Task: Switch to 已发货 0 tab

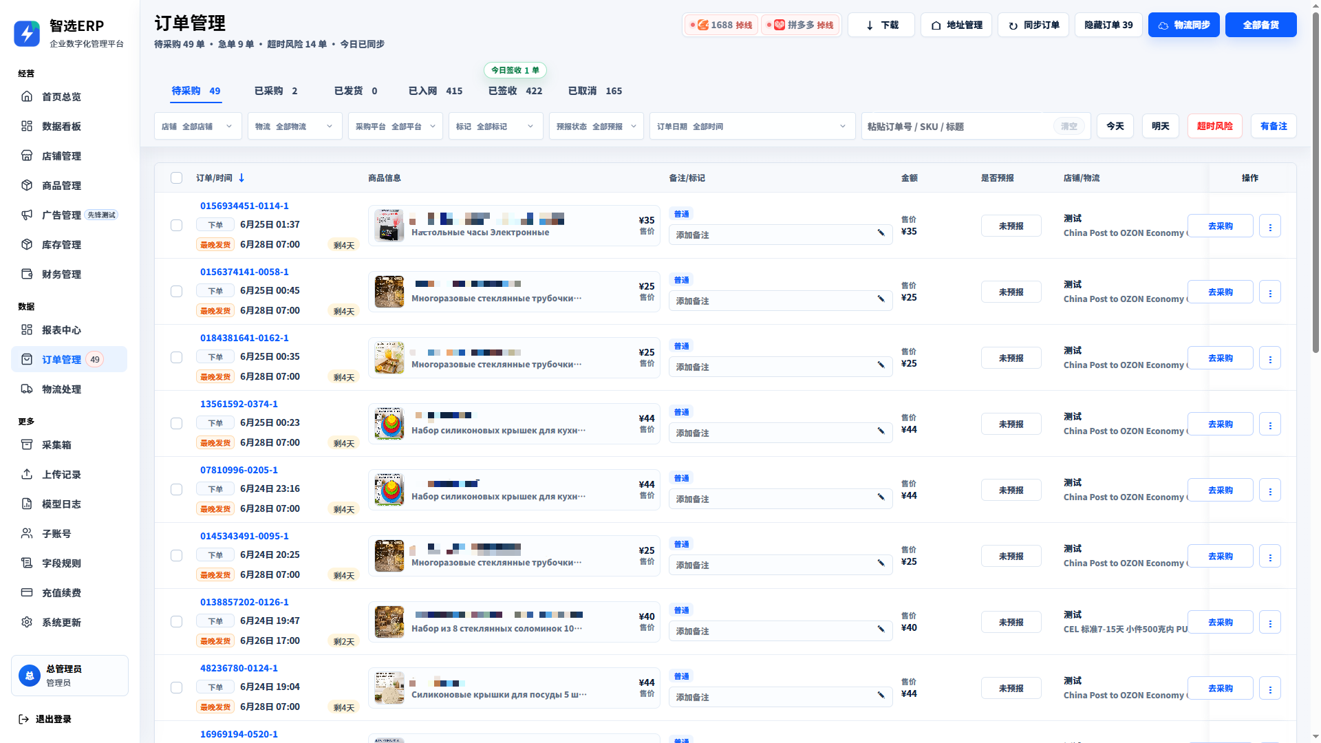Action: pos(356,91)
